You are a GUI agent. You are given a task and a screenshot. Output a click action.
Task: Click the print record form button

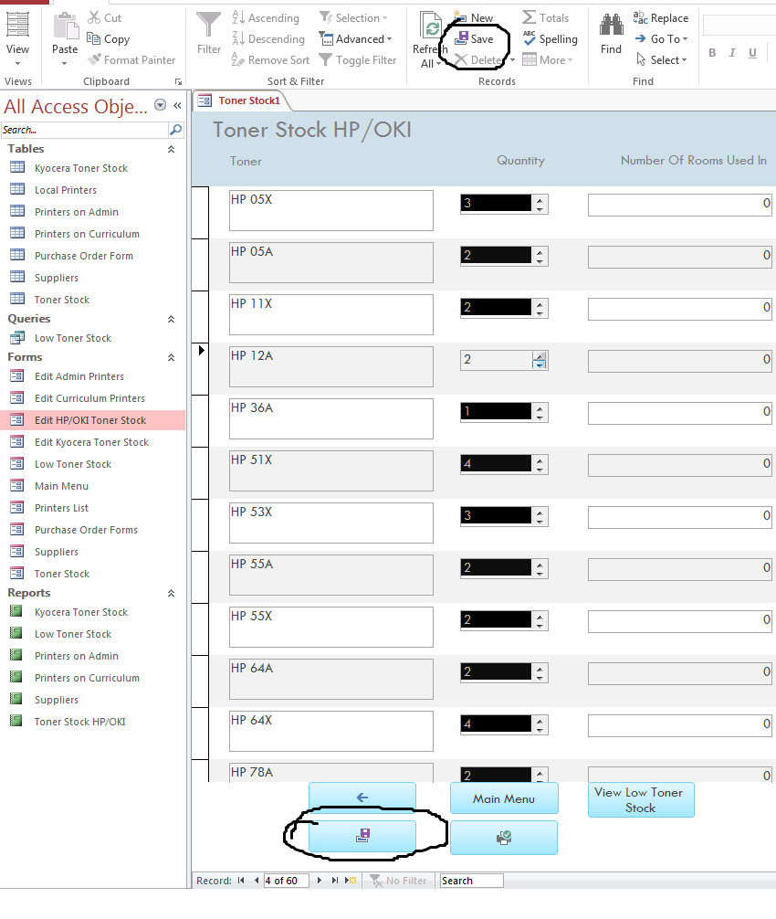click(x=504, y=838)
